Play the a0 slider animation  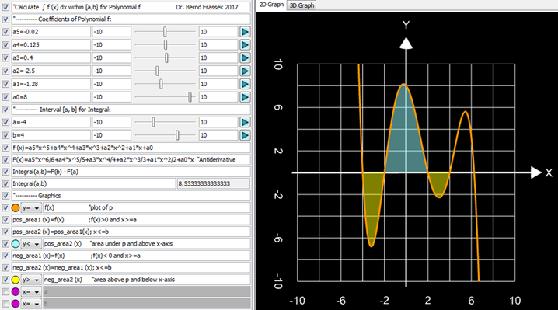point(245,97)
